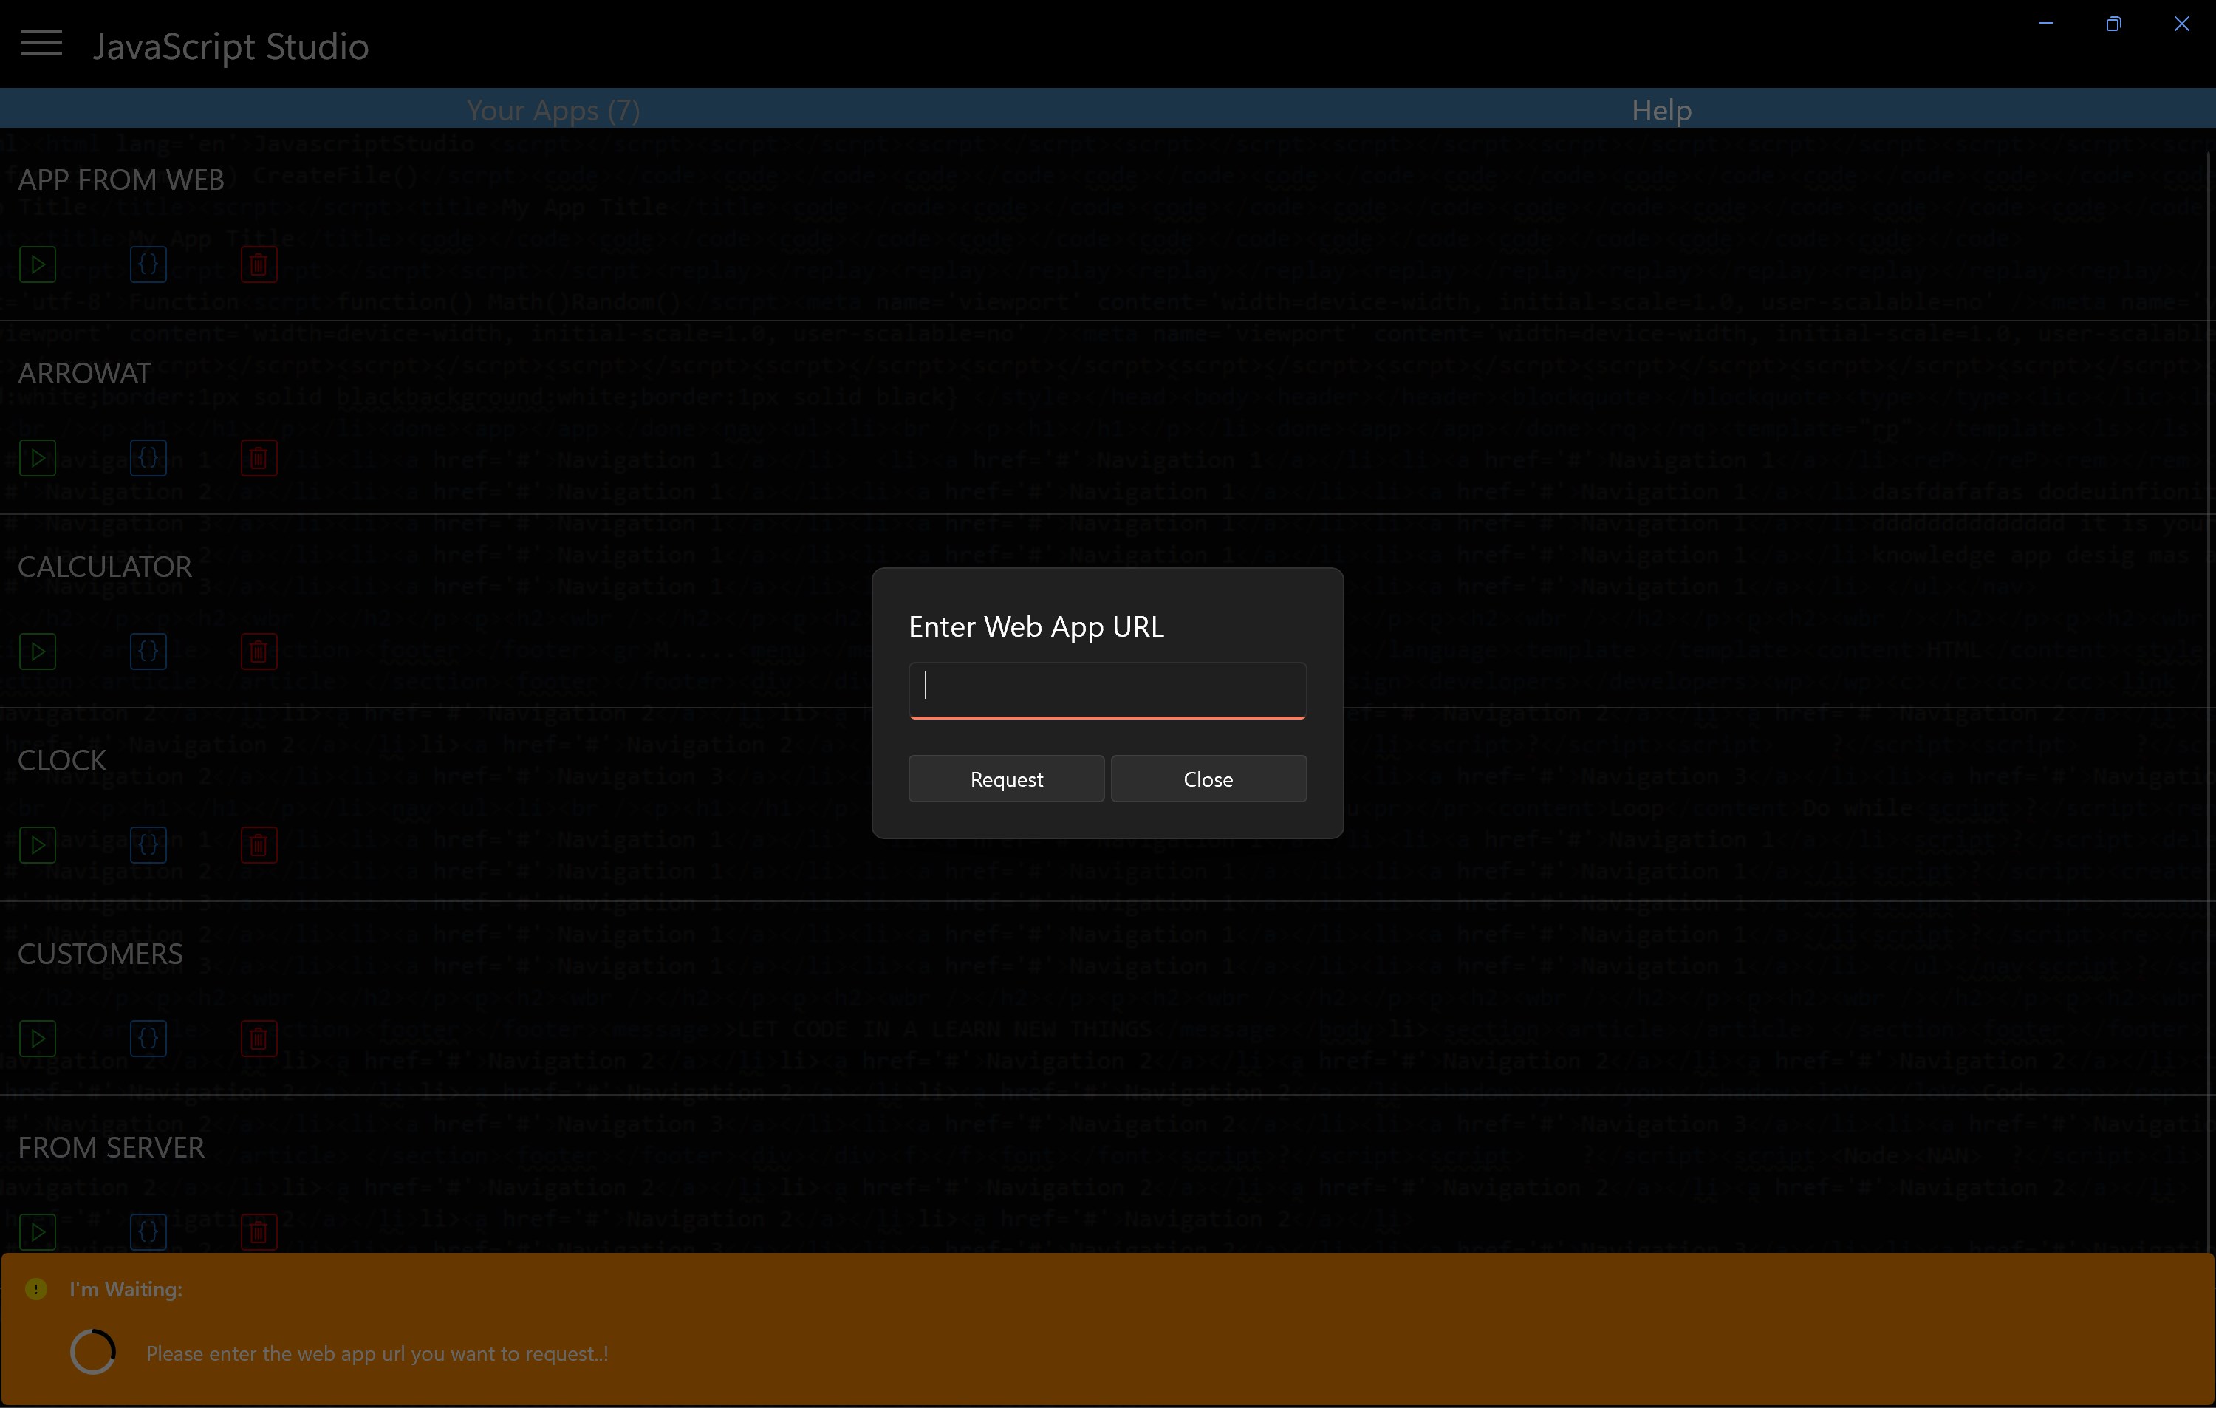Switch to the Help tab
This screenshot has height=1408, width=2216.
point(1661,110)
